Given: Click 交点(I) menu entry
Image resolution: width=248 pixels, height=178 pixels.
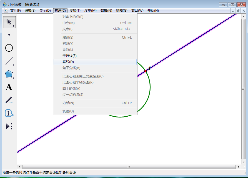Looking at the screenshot, I should coord(95,29).
